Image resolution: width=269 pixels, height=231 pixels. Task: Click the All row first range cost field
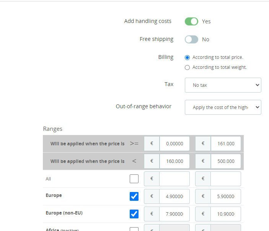(x=174, y=179)
